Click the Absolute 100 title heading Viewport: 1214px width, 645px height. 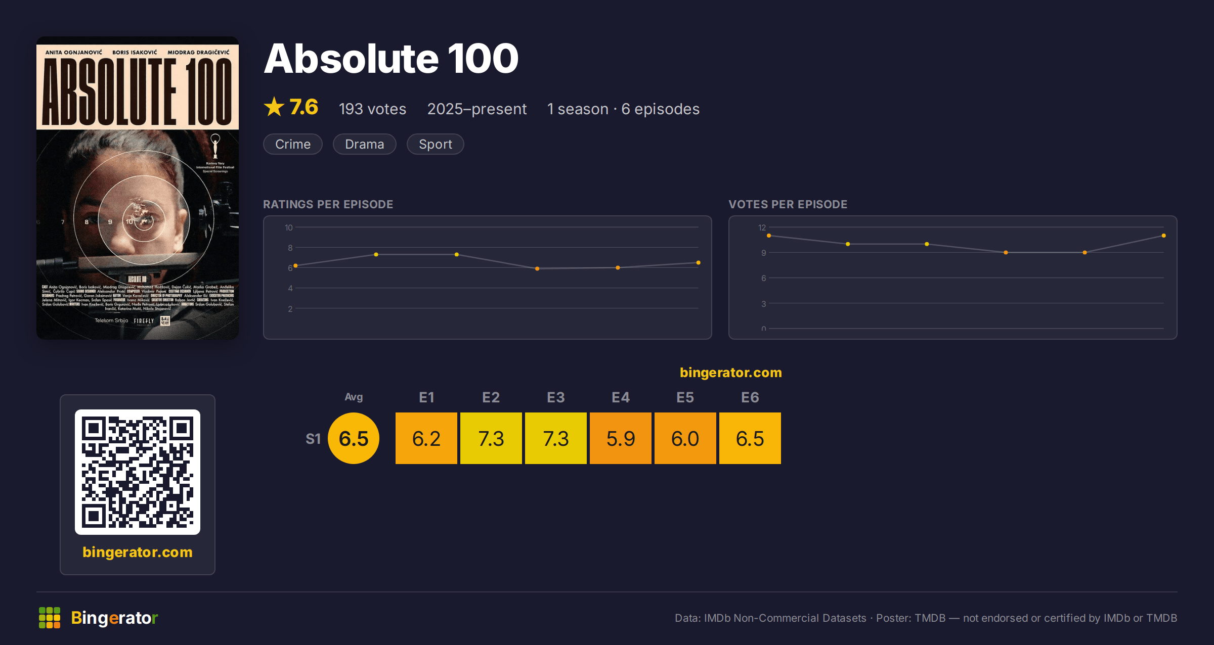click(392, 59)
